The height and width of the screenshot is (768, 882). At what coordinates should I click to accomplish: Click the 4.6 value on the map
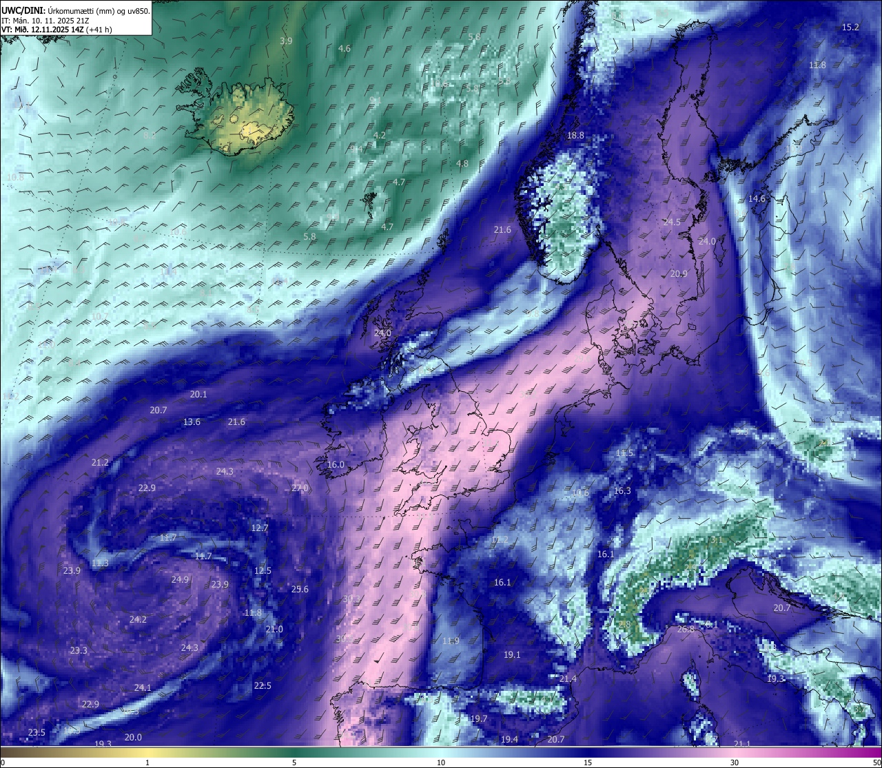345,49
